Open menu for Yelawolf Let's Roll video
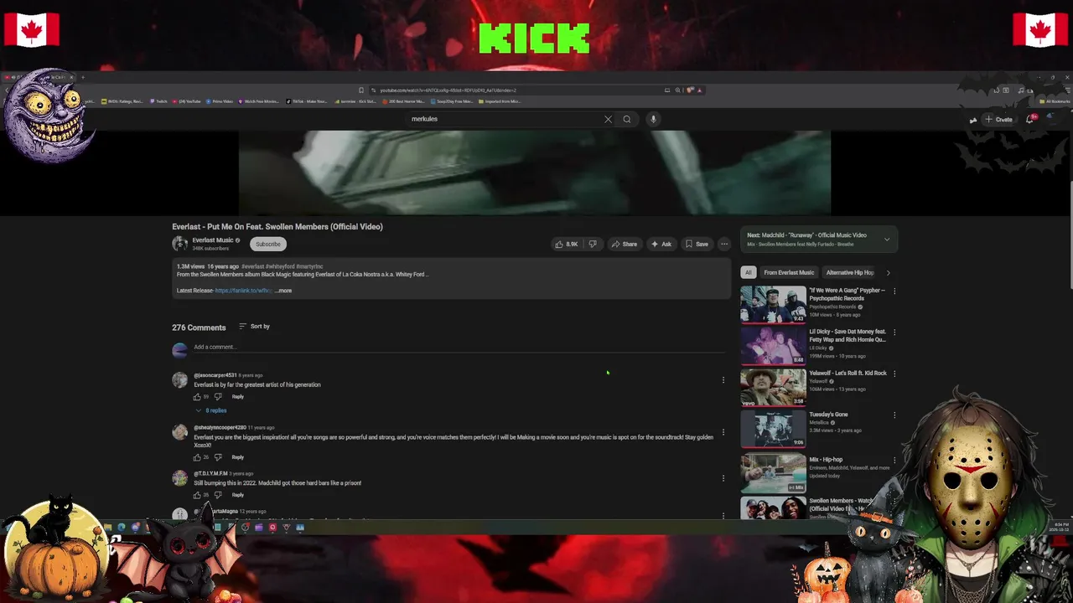 [894, 374]
